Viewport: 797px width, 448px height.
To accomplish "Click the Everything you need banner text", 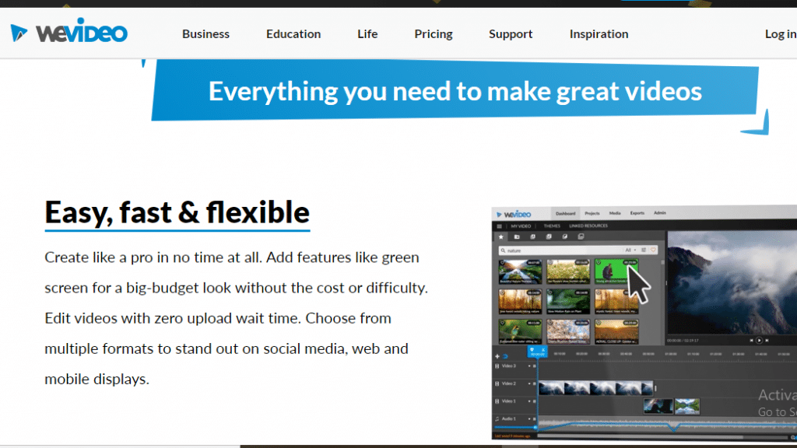I will [455, 92].
